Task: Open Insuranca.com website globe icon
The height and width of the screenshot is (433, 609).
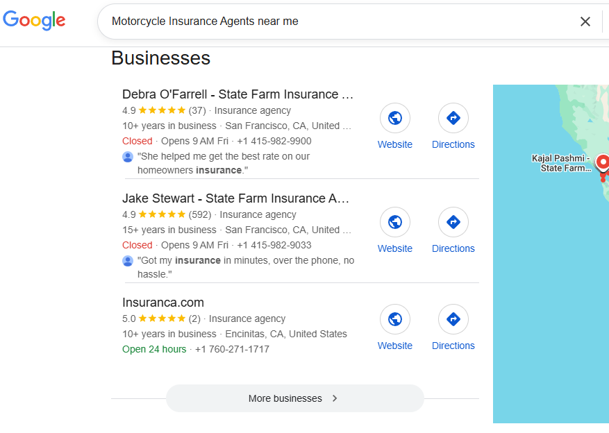Action: [395, 319]
